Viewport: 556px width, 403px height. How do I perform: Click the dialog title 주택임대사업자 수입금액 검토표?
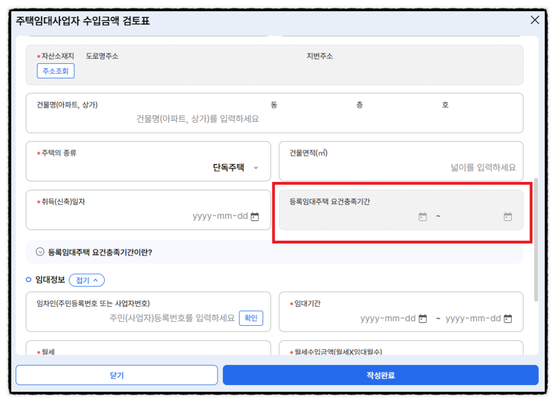click(83, 21)
